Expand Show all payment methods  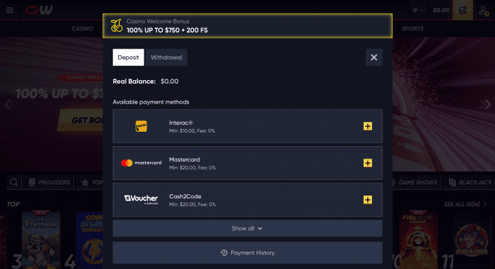tap(247, 229)
